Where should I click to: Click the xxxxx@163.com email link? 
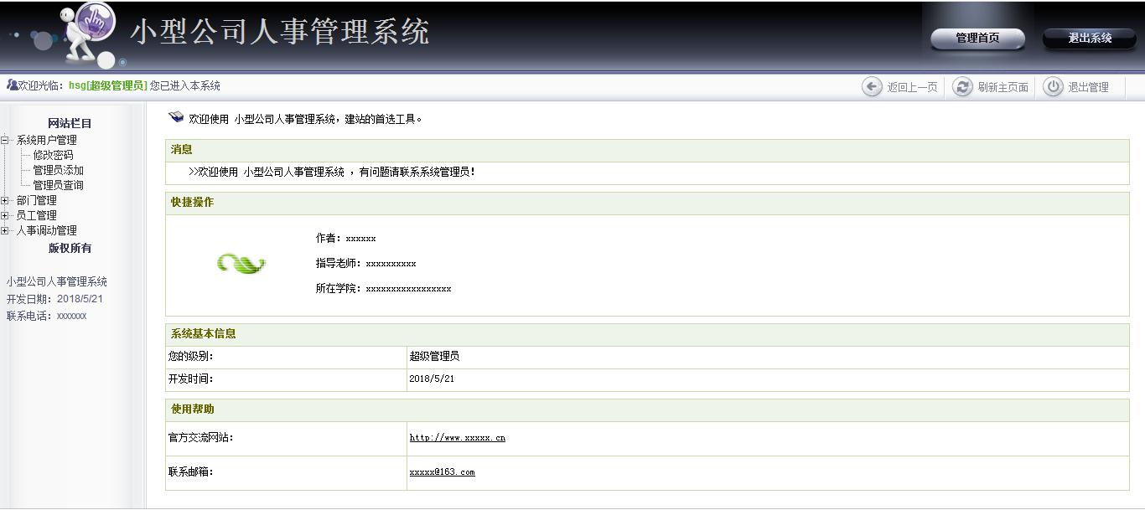(442, 472)
